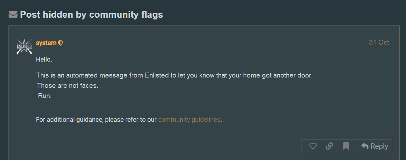Open the community guidelines link
The width and height of the screenshot is (406, 160).
[189, 120]
